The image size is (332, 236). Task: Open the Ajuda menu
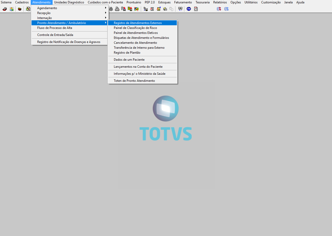[x=300, y=2]
